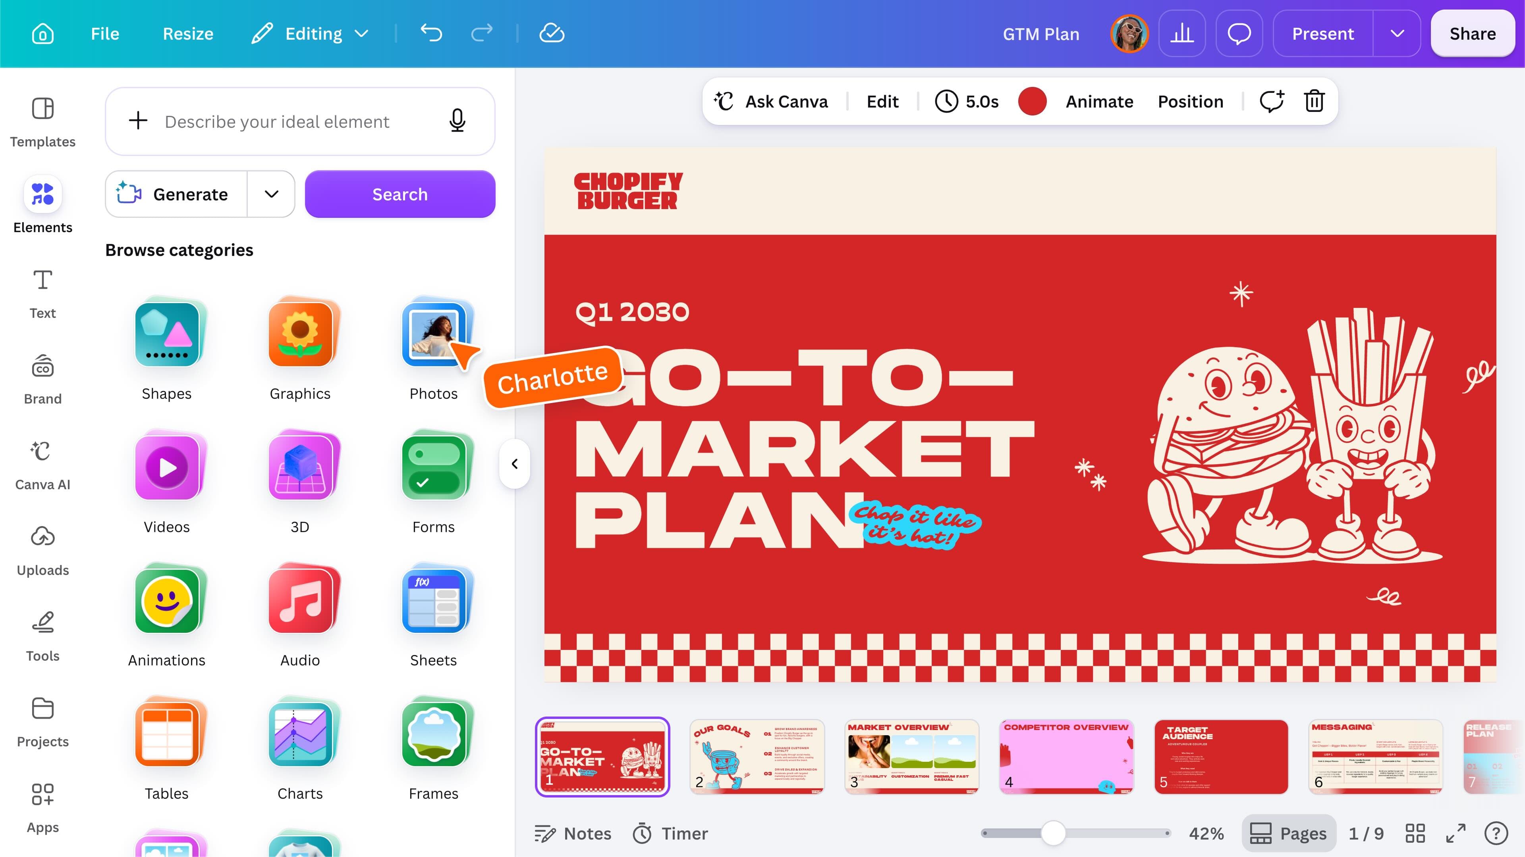
Task: Open the Resize menu
Action: pos(188,34)
